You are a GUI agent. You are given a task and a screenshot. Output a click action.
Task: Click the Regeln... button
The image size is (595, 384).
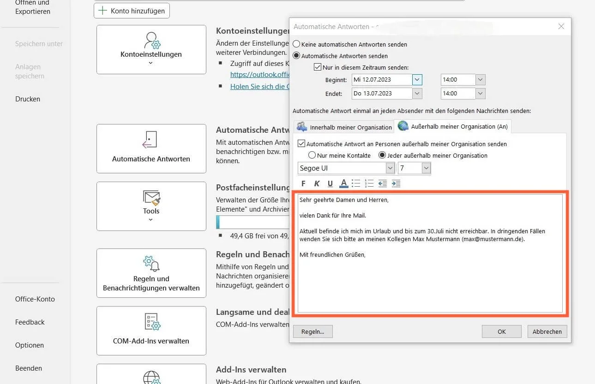pos(313,331)
